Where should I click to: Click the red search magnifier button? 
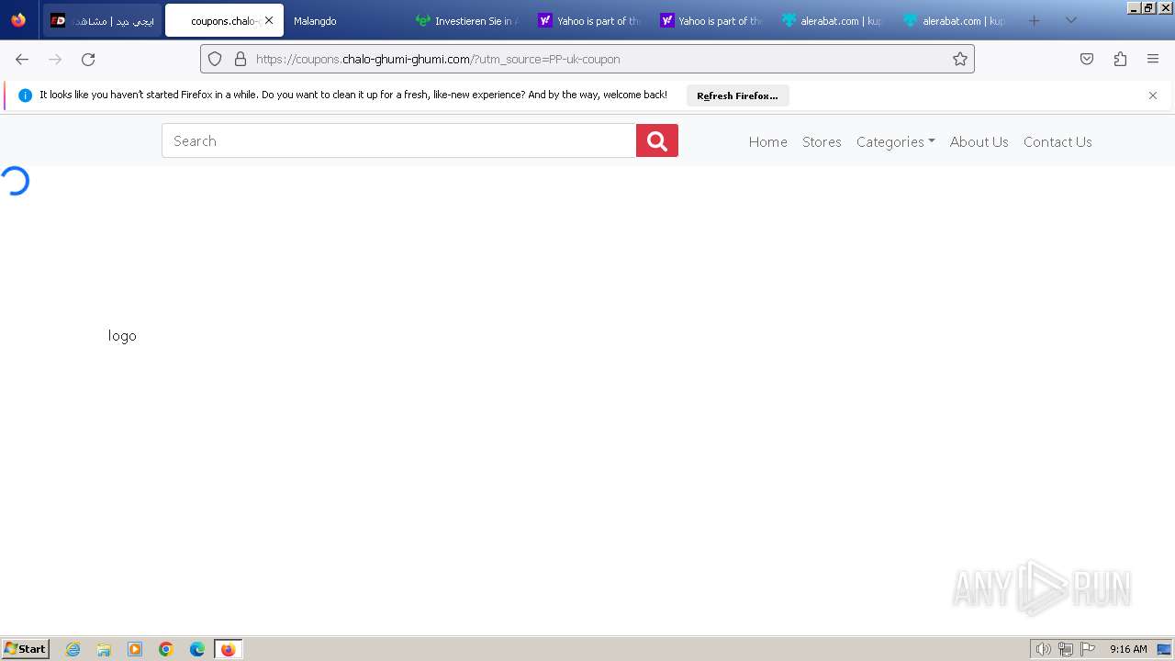click(657, 140)
